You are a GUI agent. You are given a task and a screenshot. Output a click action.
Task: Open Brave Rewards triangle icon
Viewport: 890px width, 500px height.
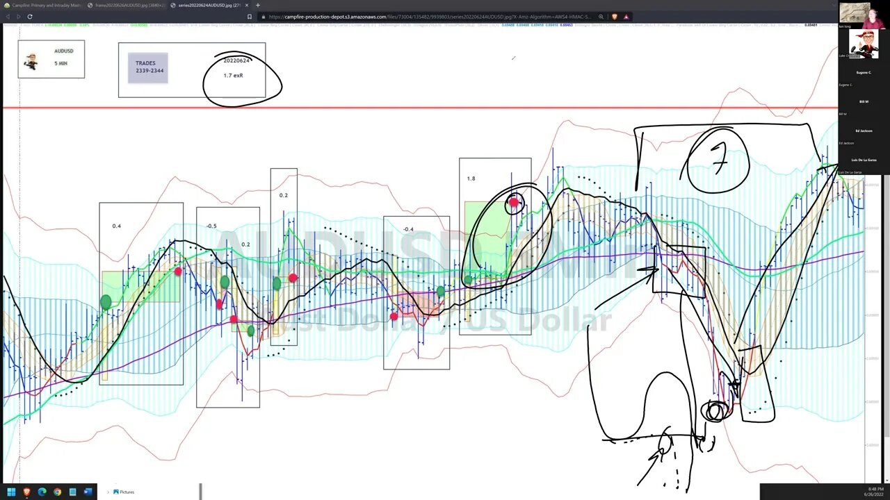click(626, 17)
